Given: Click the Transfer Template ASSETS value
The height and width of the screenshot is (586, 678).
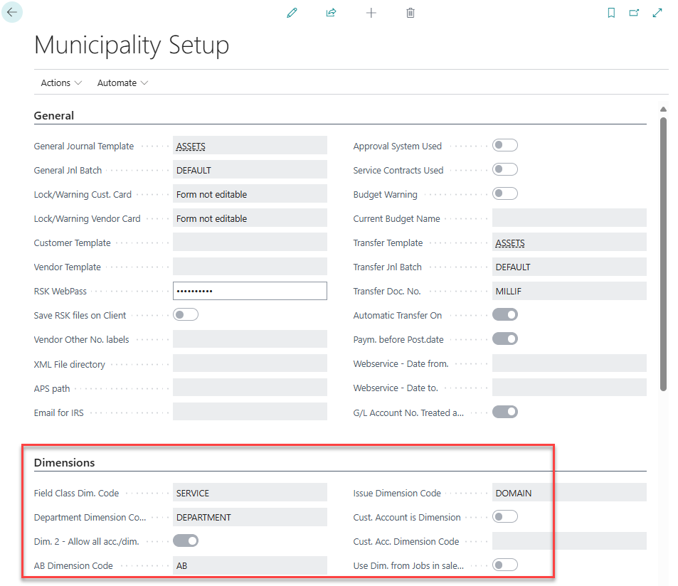Looking at the screenshot, I should [x=510, y=243].
